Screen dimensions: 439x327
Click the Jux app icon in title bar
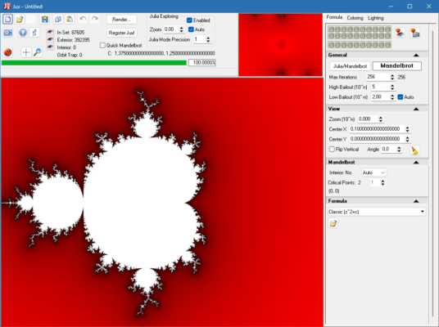pos(7,7)
